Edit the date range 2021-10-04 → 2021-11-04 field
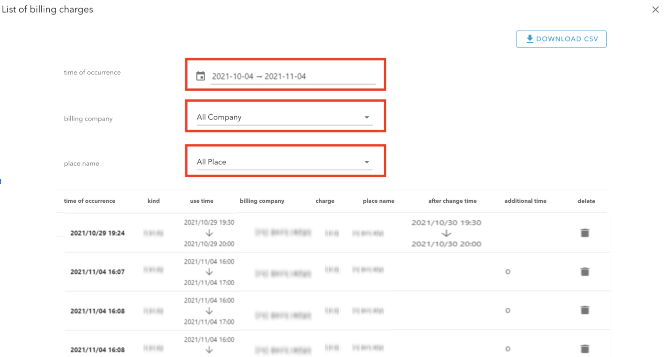Image resolution: width=668 pixels, height=357 pixels. [x=293, y=76]
